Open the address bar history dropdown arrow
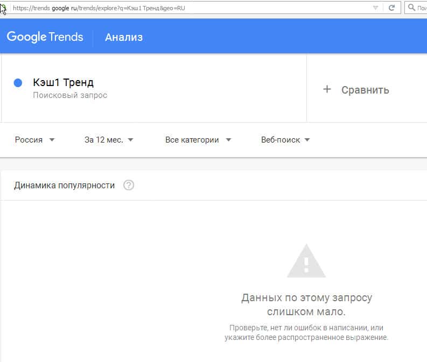Screen dimensions: 427x362 point(376,8)
